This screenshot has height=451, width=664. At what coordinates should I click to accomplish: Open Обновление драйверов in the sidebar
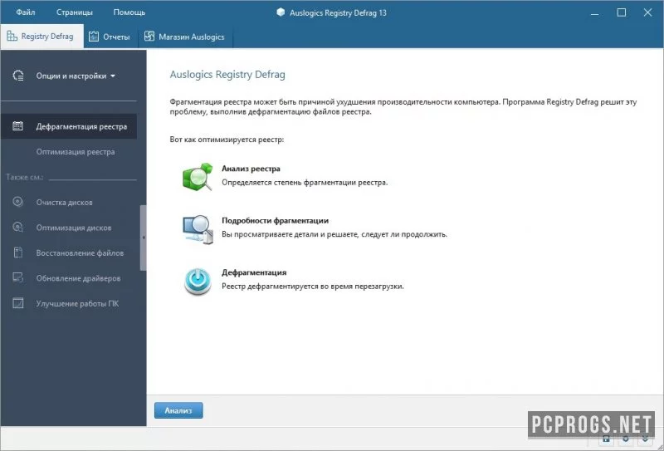tap(78, 278)
